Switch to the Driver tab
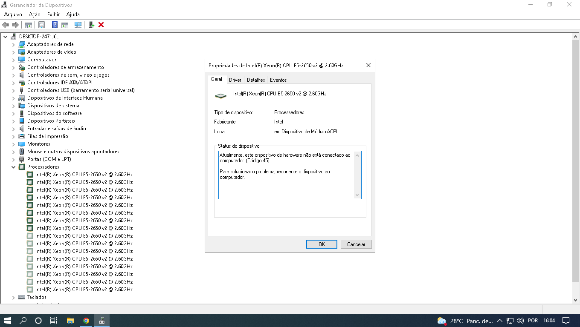The width and height of the screenshot is (580, 327). [x=235, y=80]
